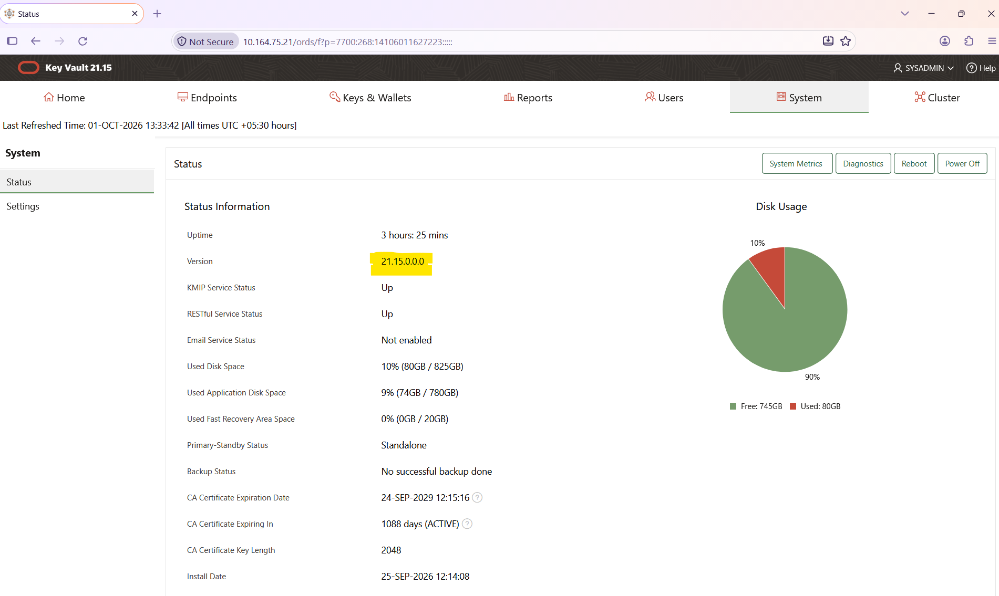Select Status in the System sidebar
This screenshot has width=999, height=596.
(x=77, y=182)
